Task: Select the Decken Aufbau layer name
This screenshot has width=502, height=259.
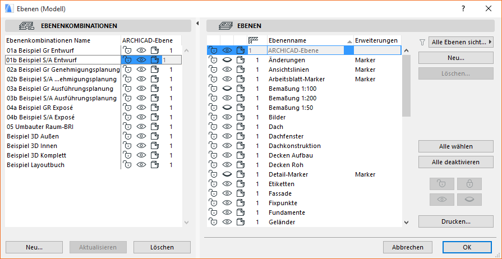Action: point(291,155)
